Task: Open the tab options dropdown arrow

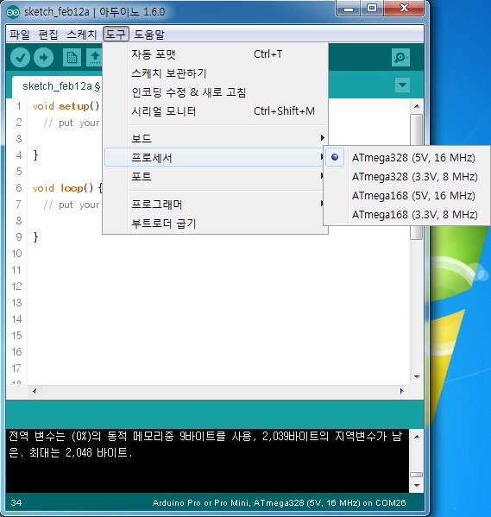Action: tap(402, 85)
